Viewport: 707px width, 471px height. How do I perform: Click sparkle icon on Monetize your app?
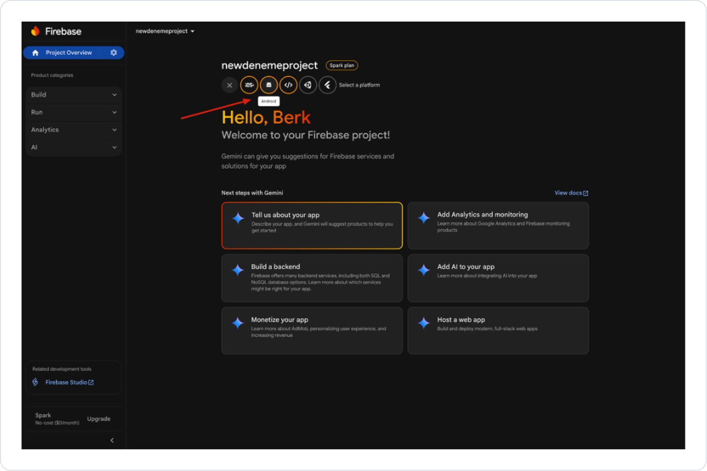coord(238,323)
